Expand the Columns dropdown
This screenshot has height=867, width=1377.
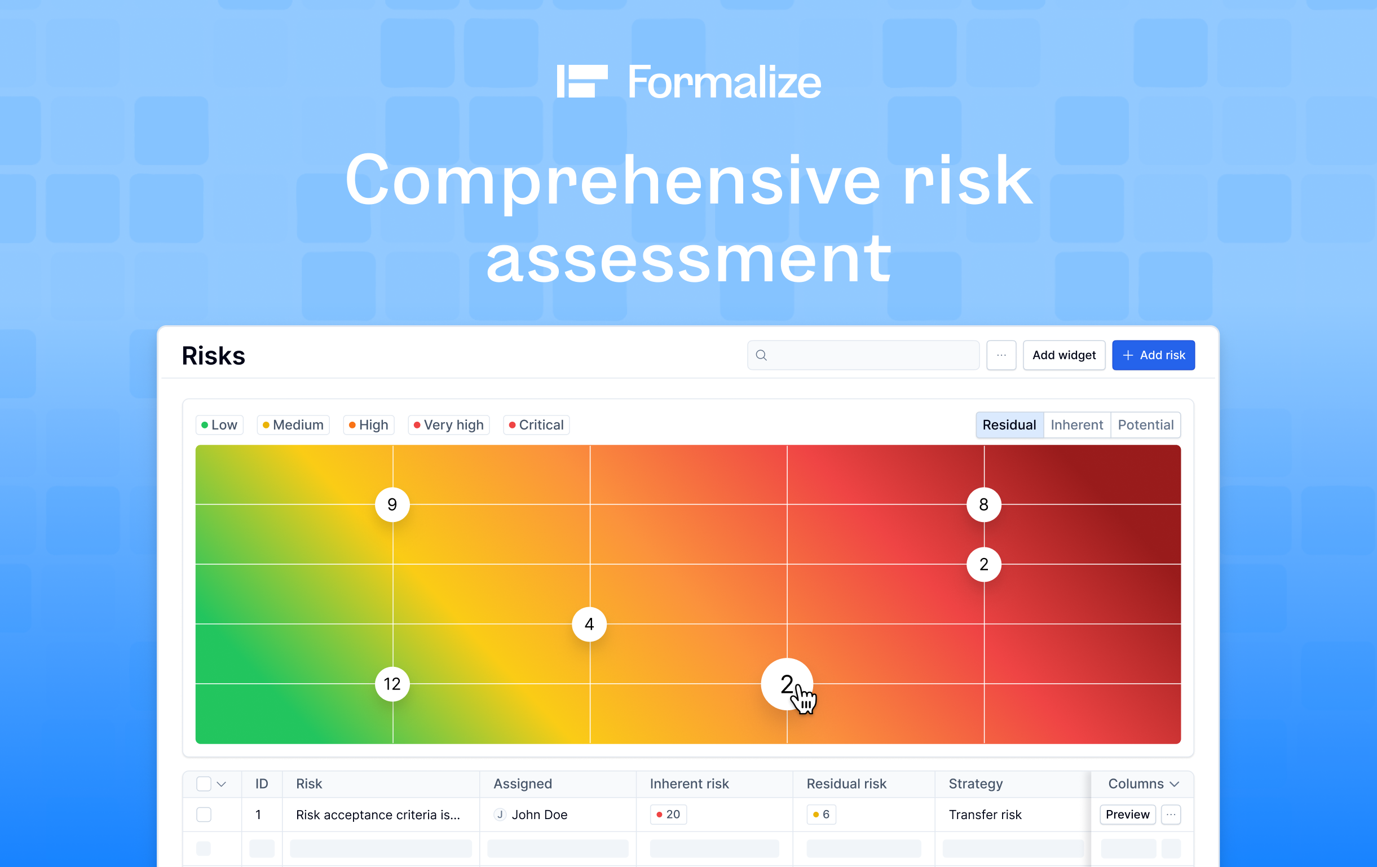point(1142,784)
